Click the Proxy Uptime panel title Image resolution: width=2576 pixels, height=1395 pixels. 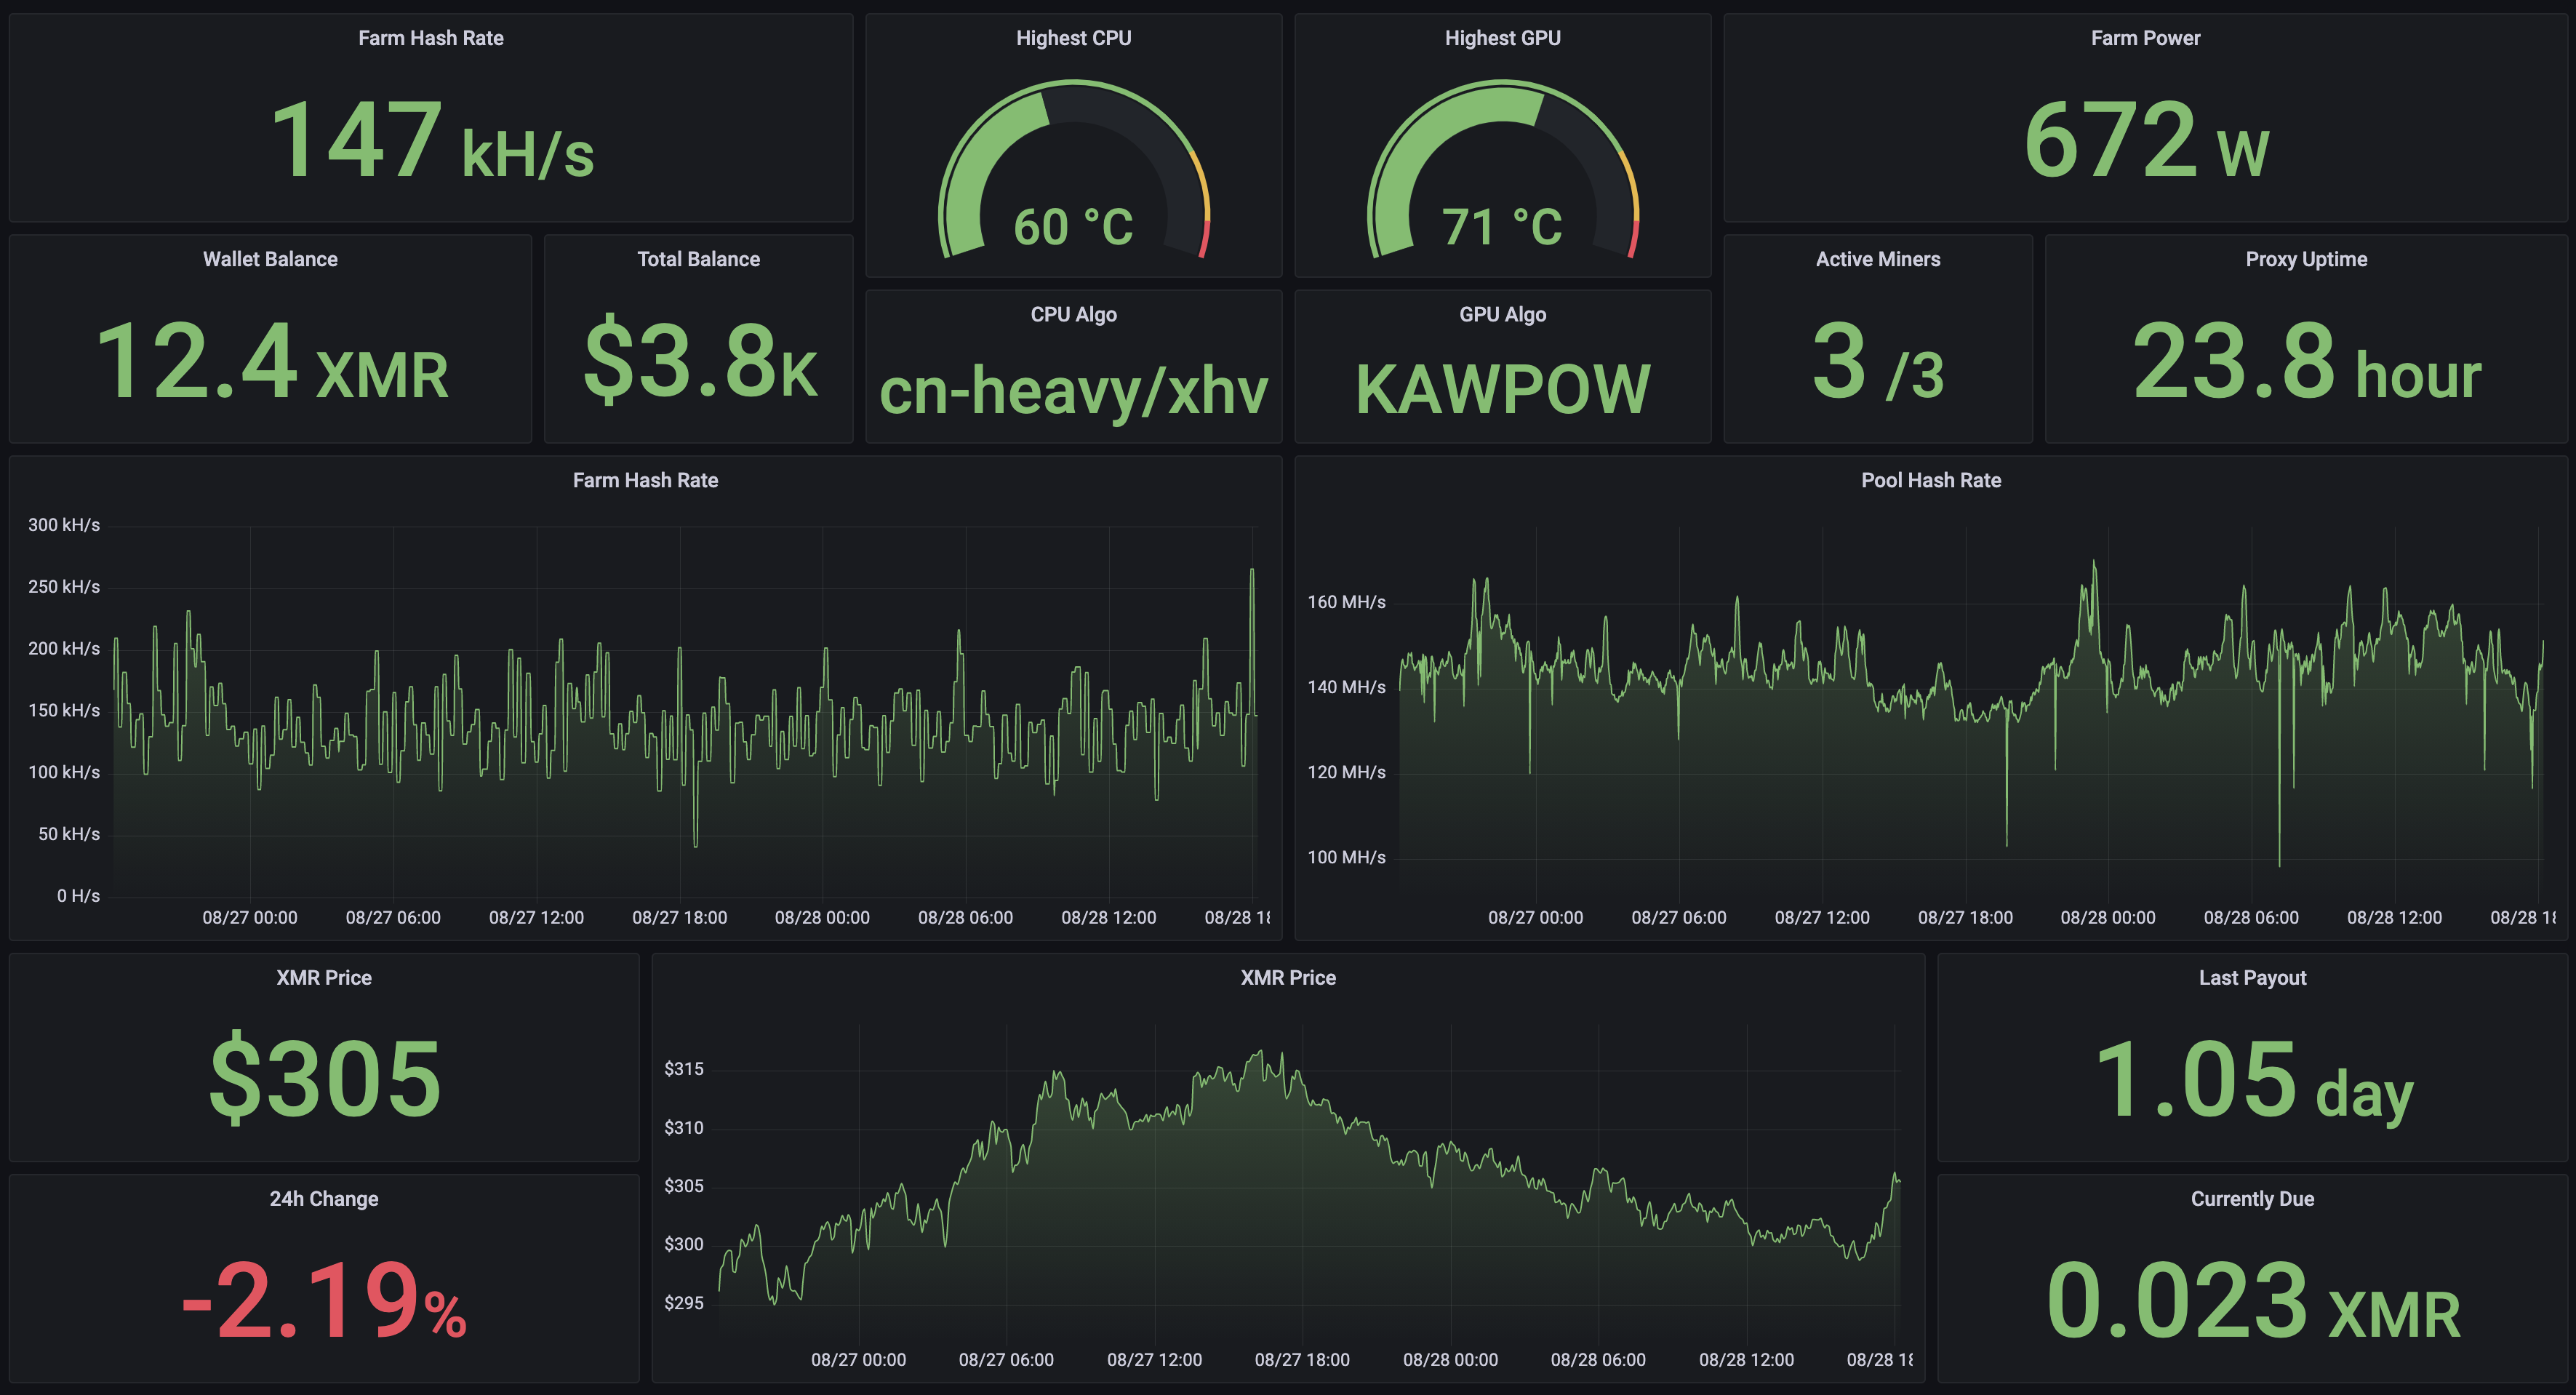point(2306,259)
